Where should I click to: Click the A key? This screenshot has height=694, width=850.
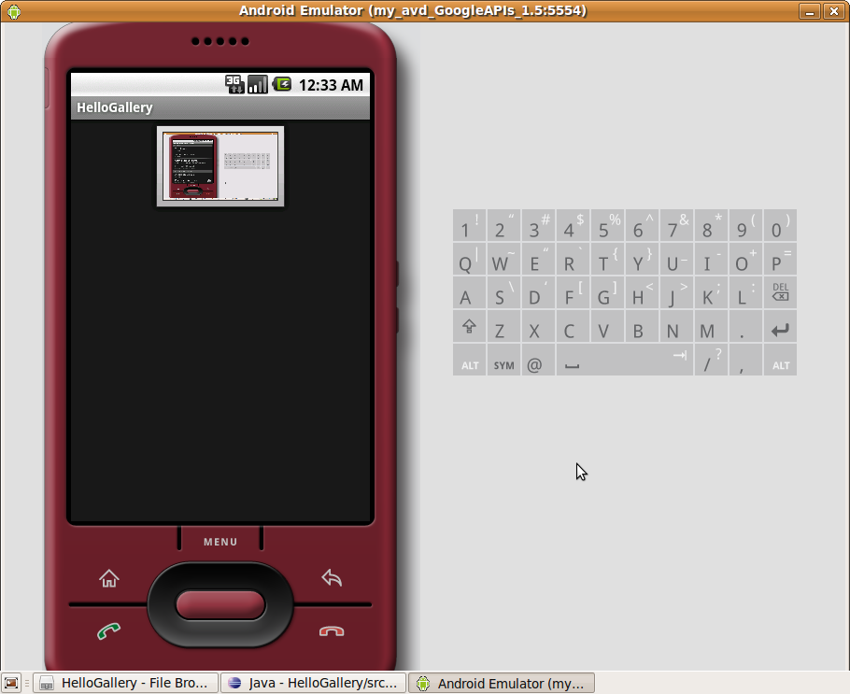470,292
